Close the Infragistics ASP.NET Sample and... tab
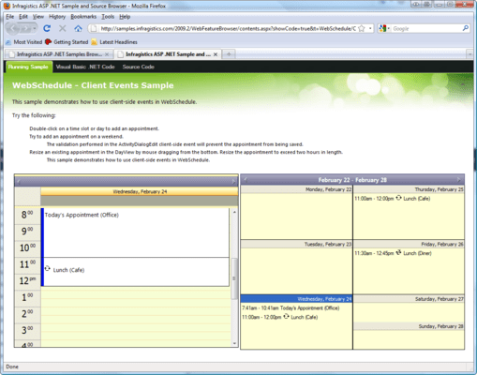Screen dimensions: 477x375 click(216, 54)
